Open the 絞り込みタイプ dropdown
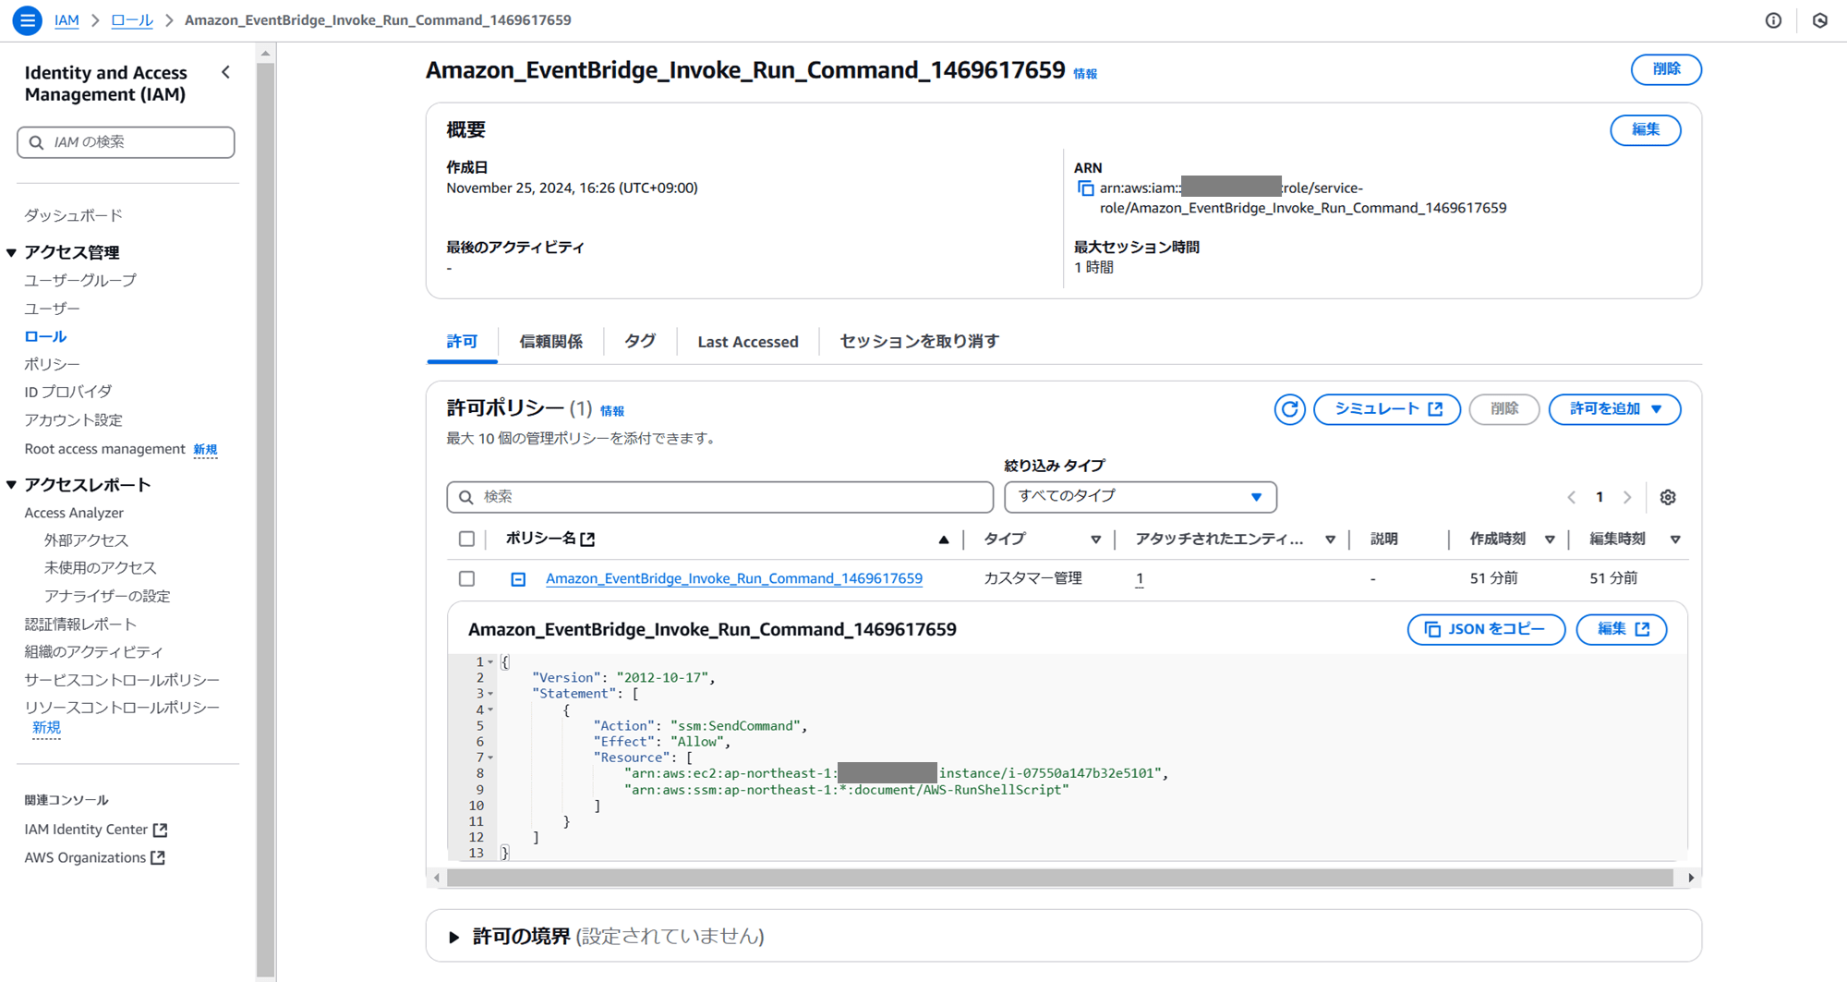The width and height of the screenshot is (1847, 982). coord(1140,497)
